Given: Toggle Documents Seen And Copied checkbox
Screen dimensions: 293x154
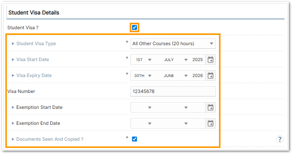Looking at the screenshot, I should pos(134,139).
